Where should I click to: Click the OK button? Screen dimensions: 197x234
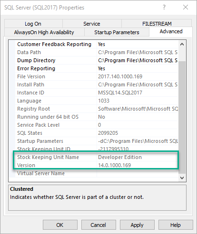click(x=60, y=225)
